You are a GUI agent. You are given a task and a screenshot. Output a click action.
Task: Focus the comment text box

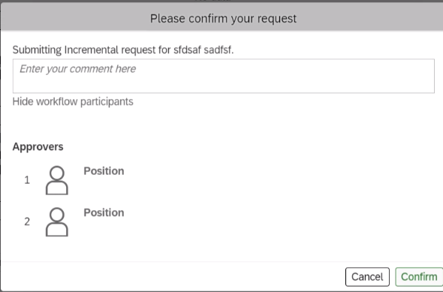tap(224, 76)
